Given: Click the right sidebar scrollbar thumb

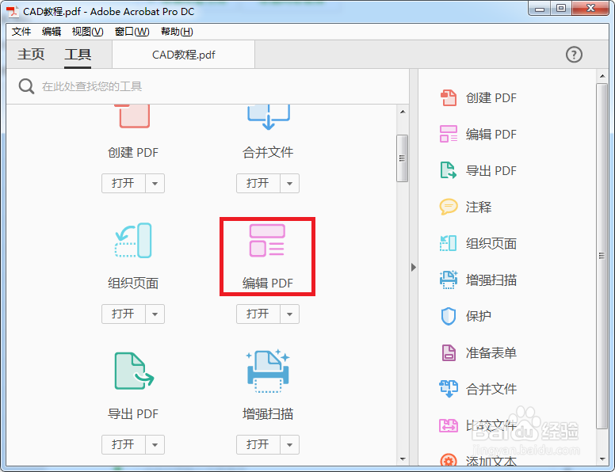Looking at the screenshot, I should coord(602,256).
